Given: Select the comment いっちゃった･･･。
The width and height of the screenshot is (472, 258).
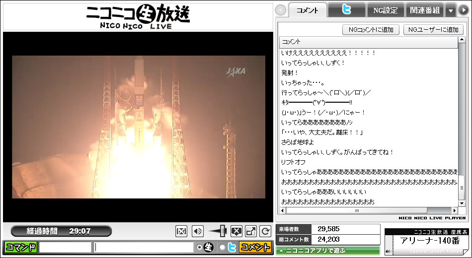Looking at the screenshot, I should (x=303, y=83).
